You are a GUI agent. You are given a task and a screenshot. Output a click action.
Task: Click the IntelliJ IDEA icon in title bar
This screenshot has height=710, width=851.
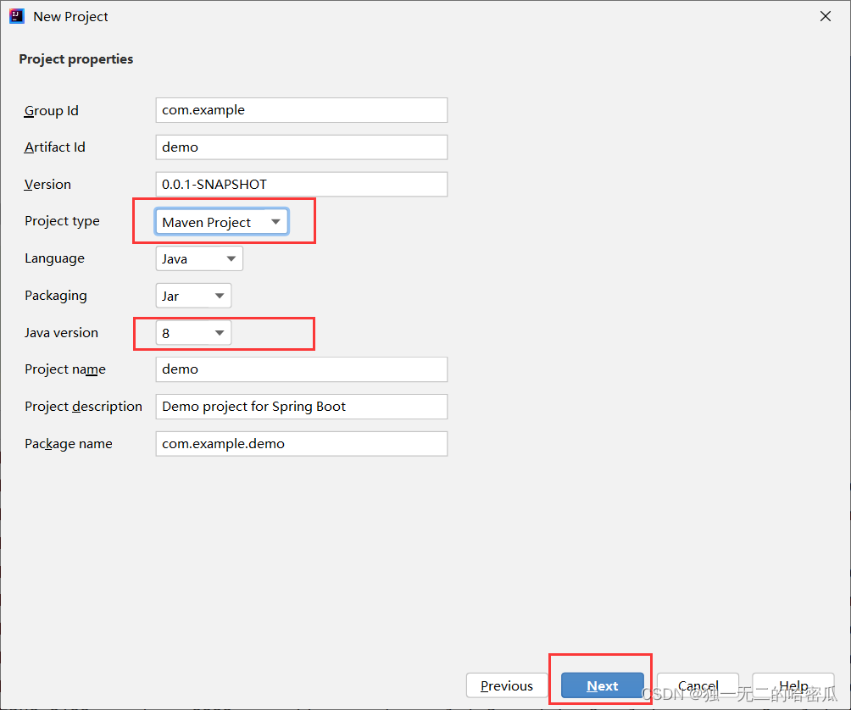[16, 16]
